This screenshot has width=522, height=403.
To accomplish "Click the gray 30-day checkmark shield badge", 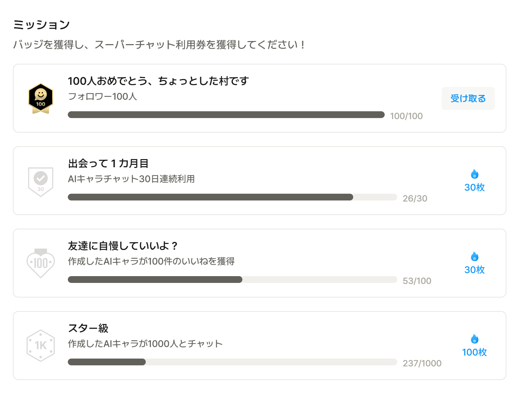I will click(41, 181).
